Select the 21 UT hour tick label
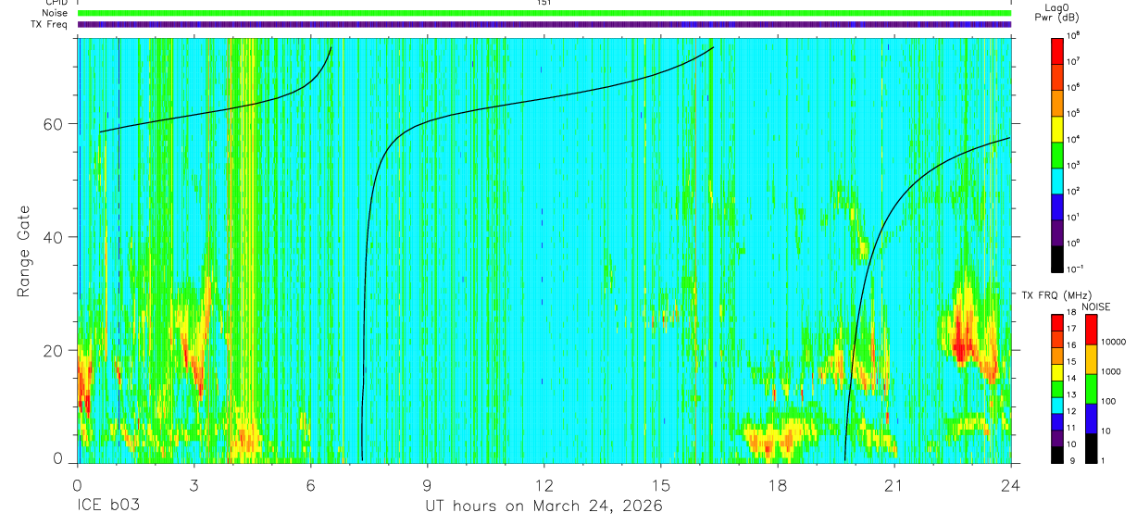Image resolution: width=1137 pixels, height=525 pixels. (893, 484)
